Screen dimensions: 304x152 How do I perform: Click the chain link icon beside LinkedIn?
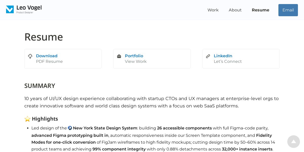point(208,56)
